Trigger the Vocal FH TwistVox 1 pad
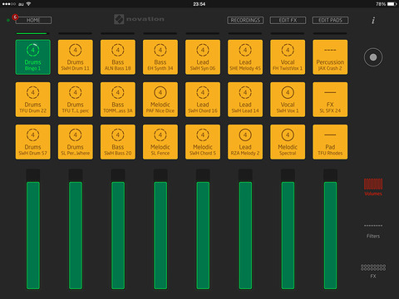Viewport: 399px width, 299px height. coord(288,57)
